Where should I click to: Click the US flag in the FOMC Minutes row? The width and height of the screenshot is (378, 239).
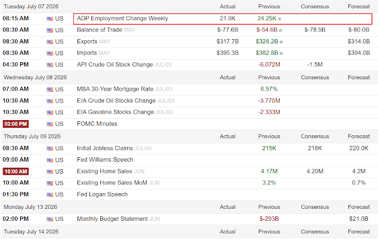[50, 124]
